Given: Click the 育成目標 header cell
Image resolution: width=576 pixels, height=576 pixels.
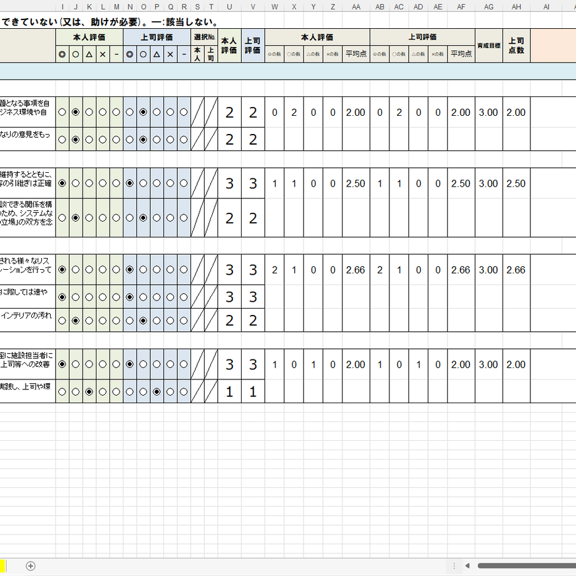Looking at the screenshot, I should click(488, 46).
